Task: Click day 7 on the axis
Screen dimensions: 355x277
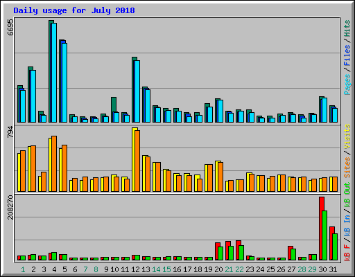Action: 85,269
